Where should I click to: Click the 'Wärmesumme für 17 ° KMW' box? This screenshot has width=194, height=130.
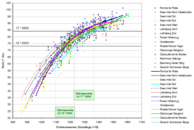click(84, 95)
